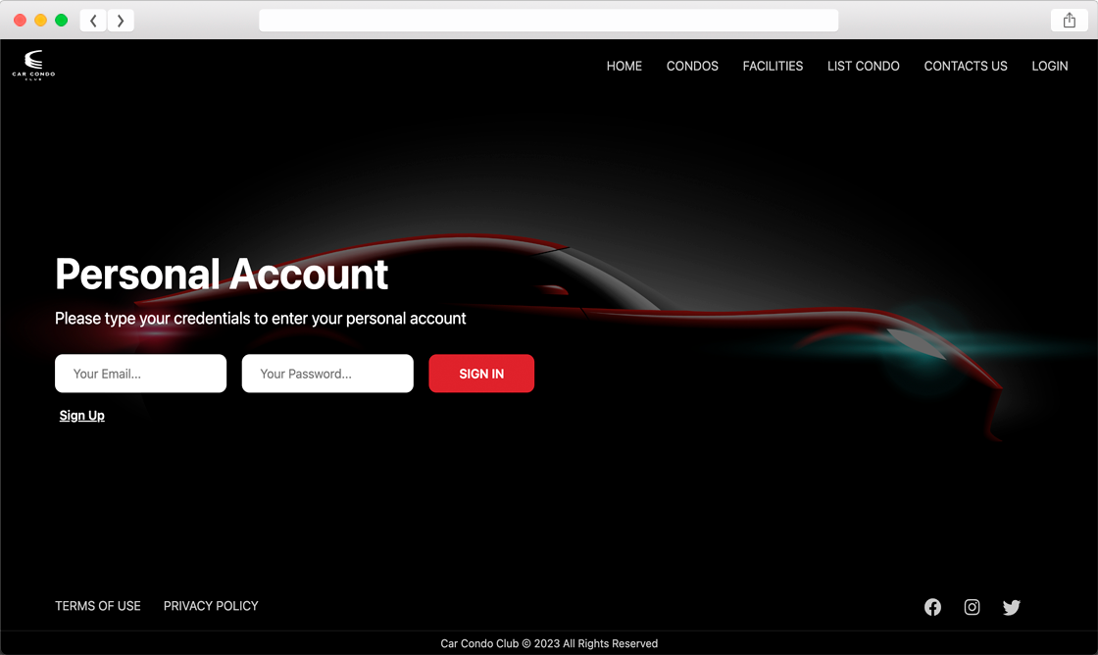The width and height of the screenshot is (1098, 655).
Task: Click the browser address bar
Action: (x=548, y=21)
